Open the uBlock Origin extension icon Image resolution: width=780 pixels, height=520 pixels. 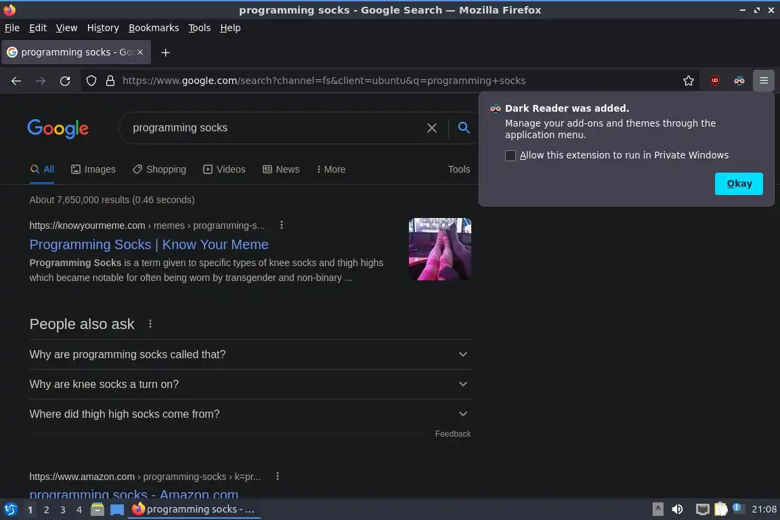coord(715,81)
